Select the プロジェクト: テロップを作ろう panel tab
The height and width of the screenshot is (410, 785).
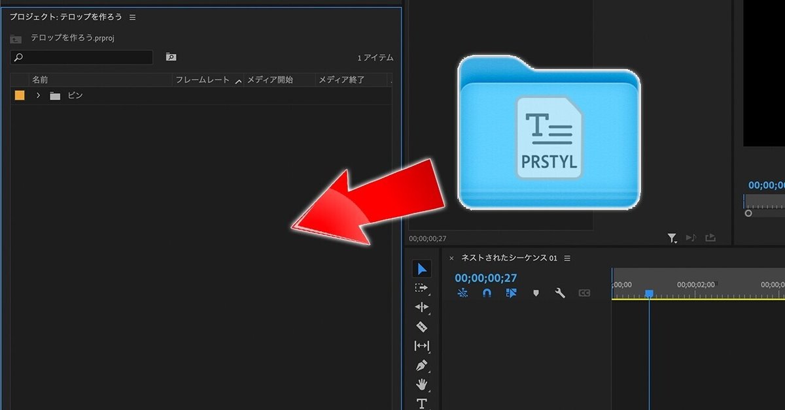[x=65, y=17]
